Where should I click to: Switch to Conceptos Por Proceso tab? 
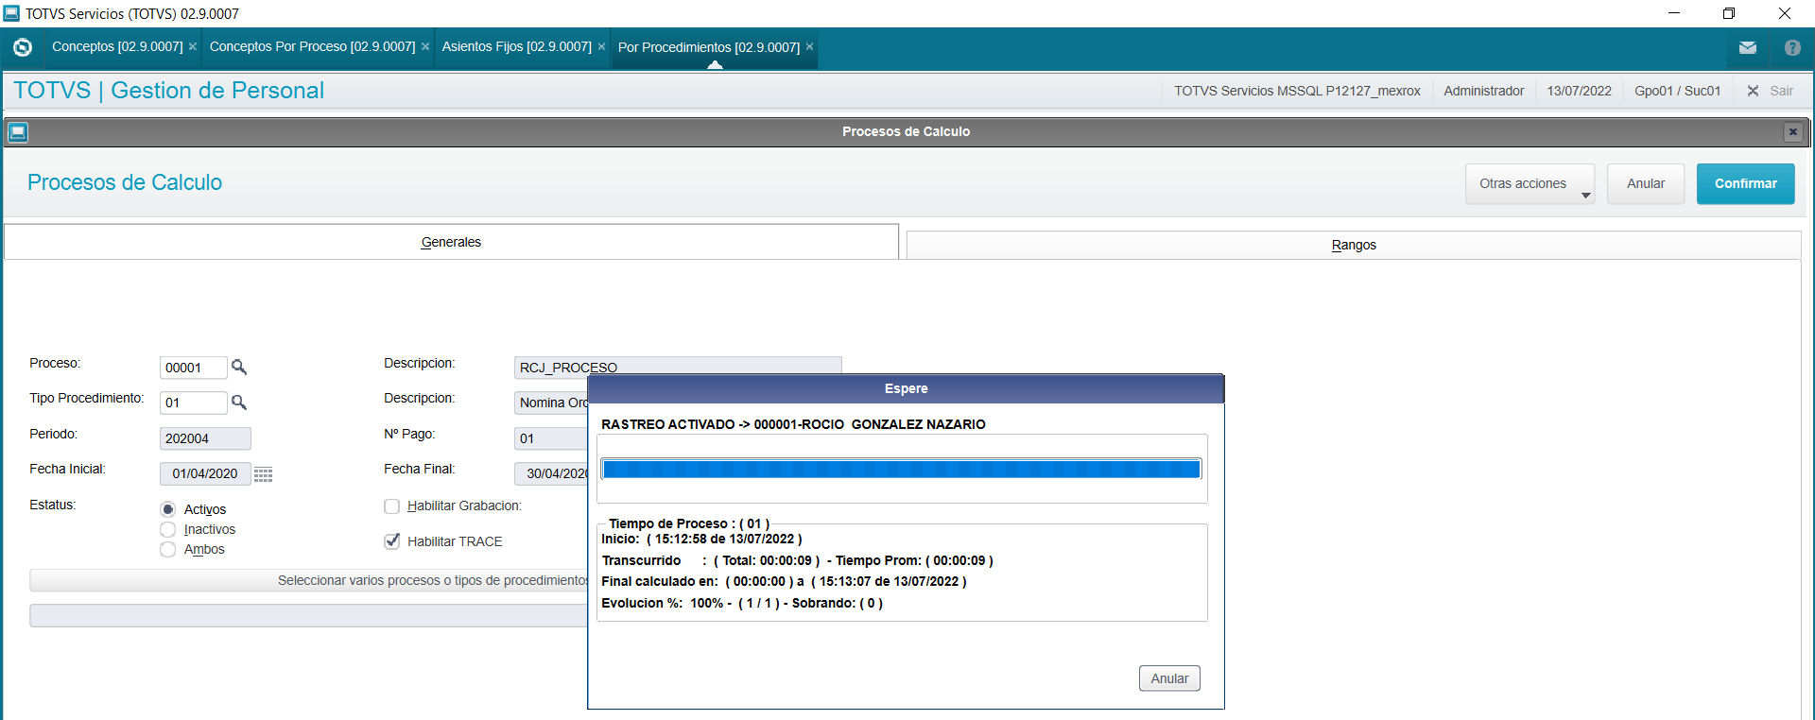click(312, 46)
